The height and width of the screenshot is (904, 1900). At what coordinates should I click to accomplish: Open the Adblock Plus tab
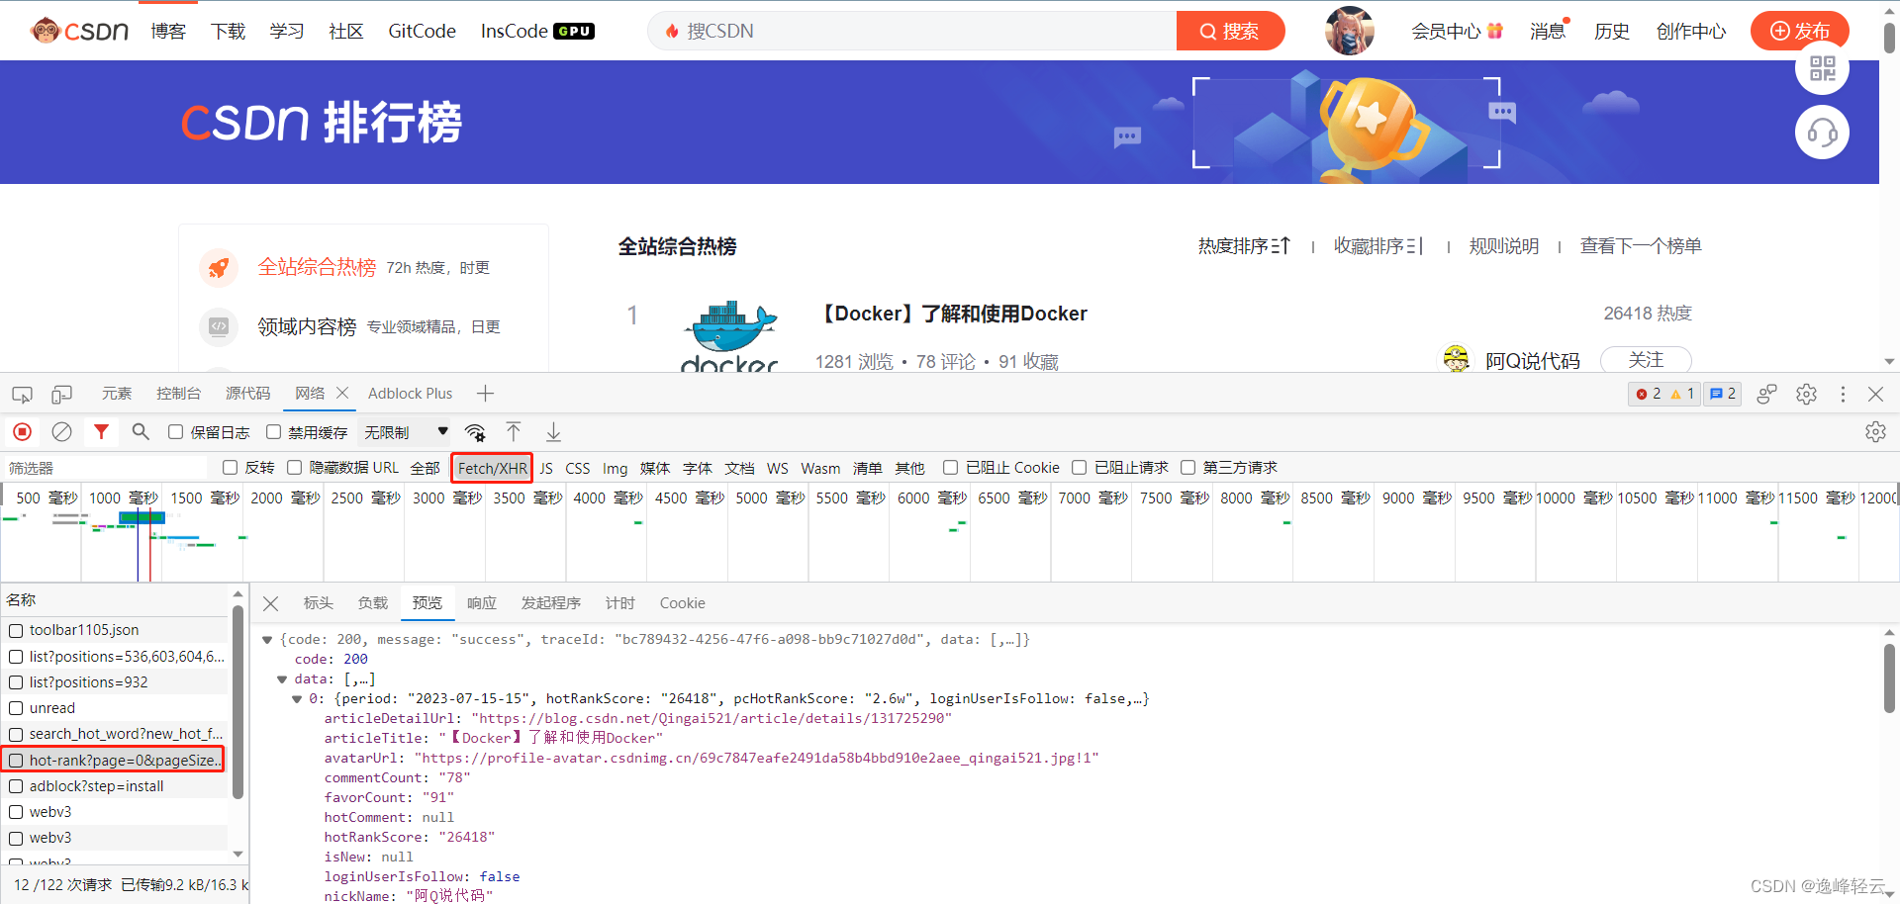click(x=410, y=394)
